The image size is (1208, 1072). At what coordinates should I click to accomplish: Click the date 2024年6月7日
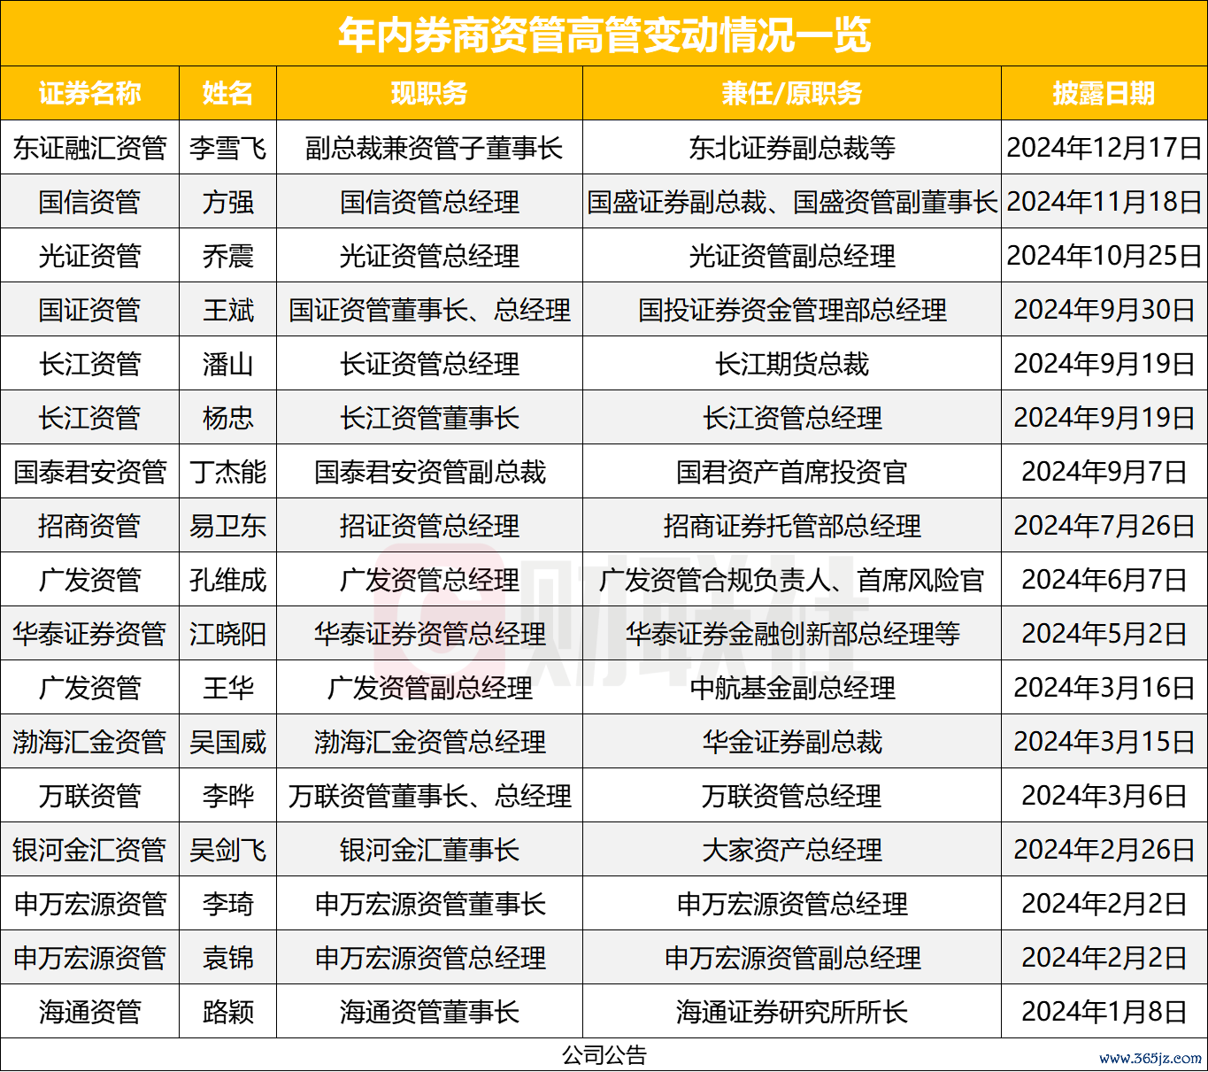point(1104,580)
